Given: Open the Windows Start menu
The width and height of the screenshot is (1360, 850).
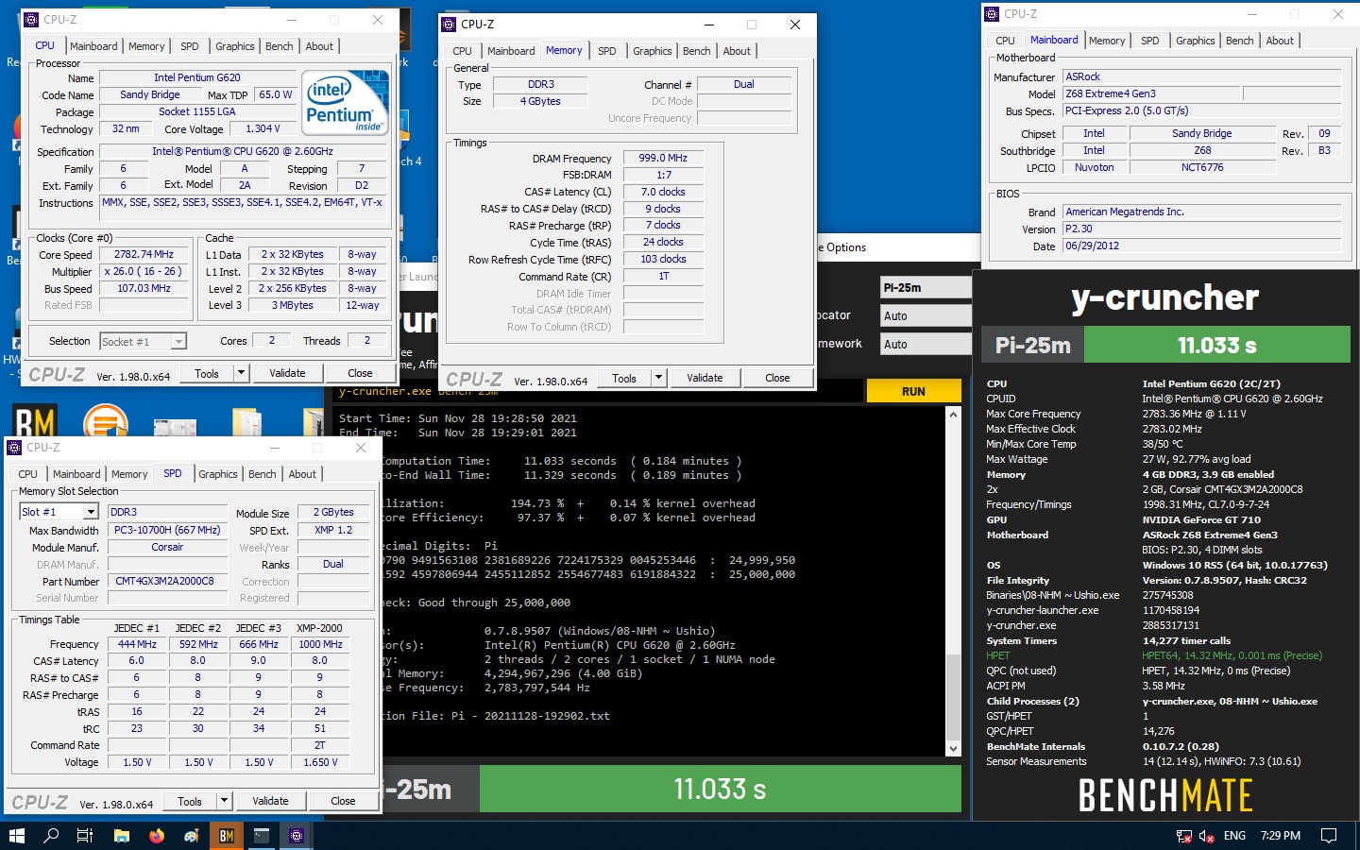Looking at the screenshot, I should tap(16, 836).
